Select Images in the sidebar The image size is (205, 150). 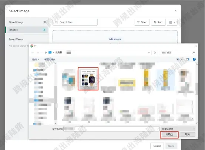tap(27, 30)
